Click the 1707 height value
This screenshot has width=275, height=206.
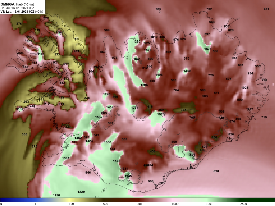[135, 108]
